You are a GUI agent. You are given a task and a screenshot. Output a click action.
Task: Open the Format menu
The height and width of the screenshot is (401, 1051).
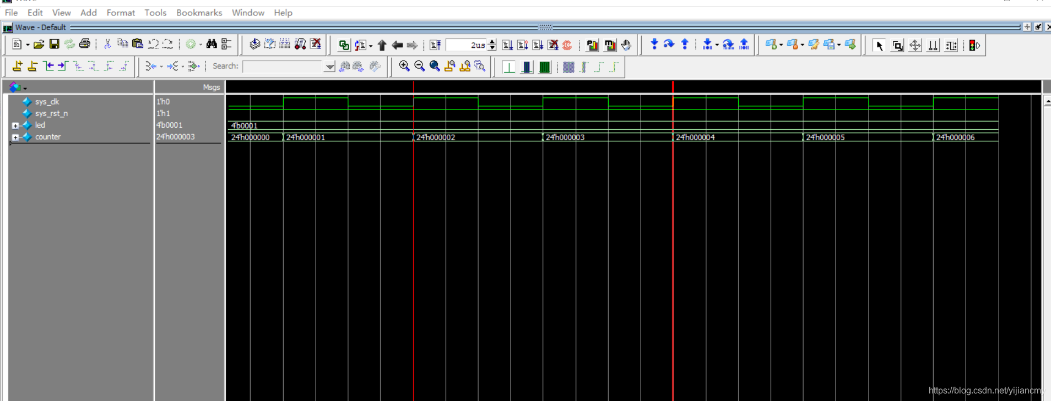coord(121,13)
